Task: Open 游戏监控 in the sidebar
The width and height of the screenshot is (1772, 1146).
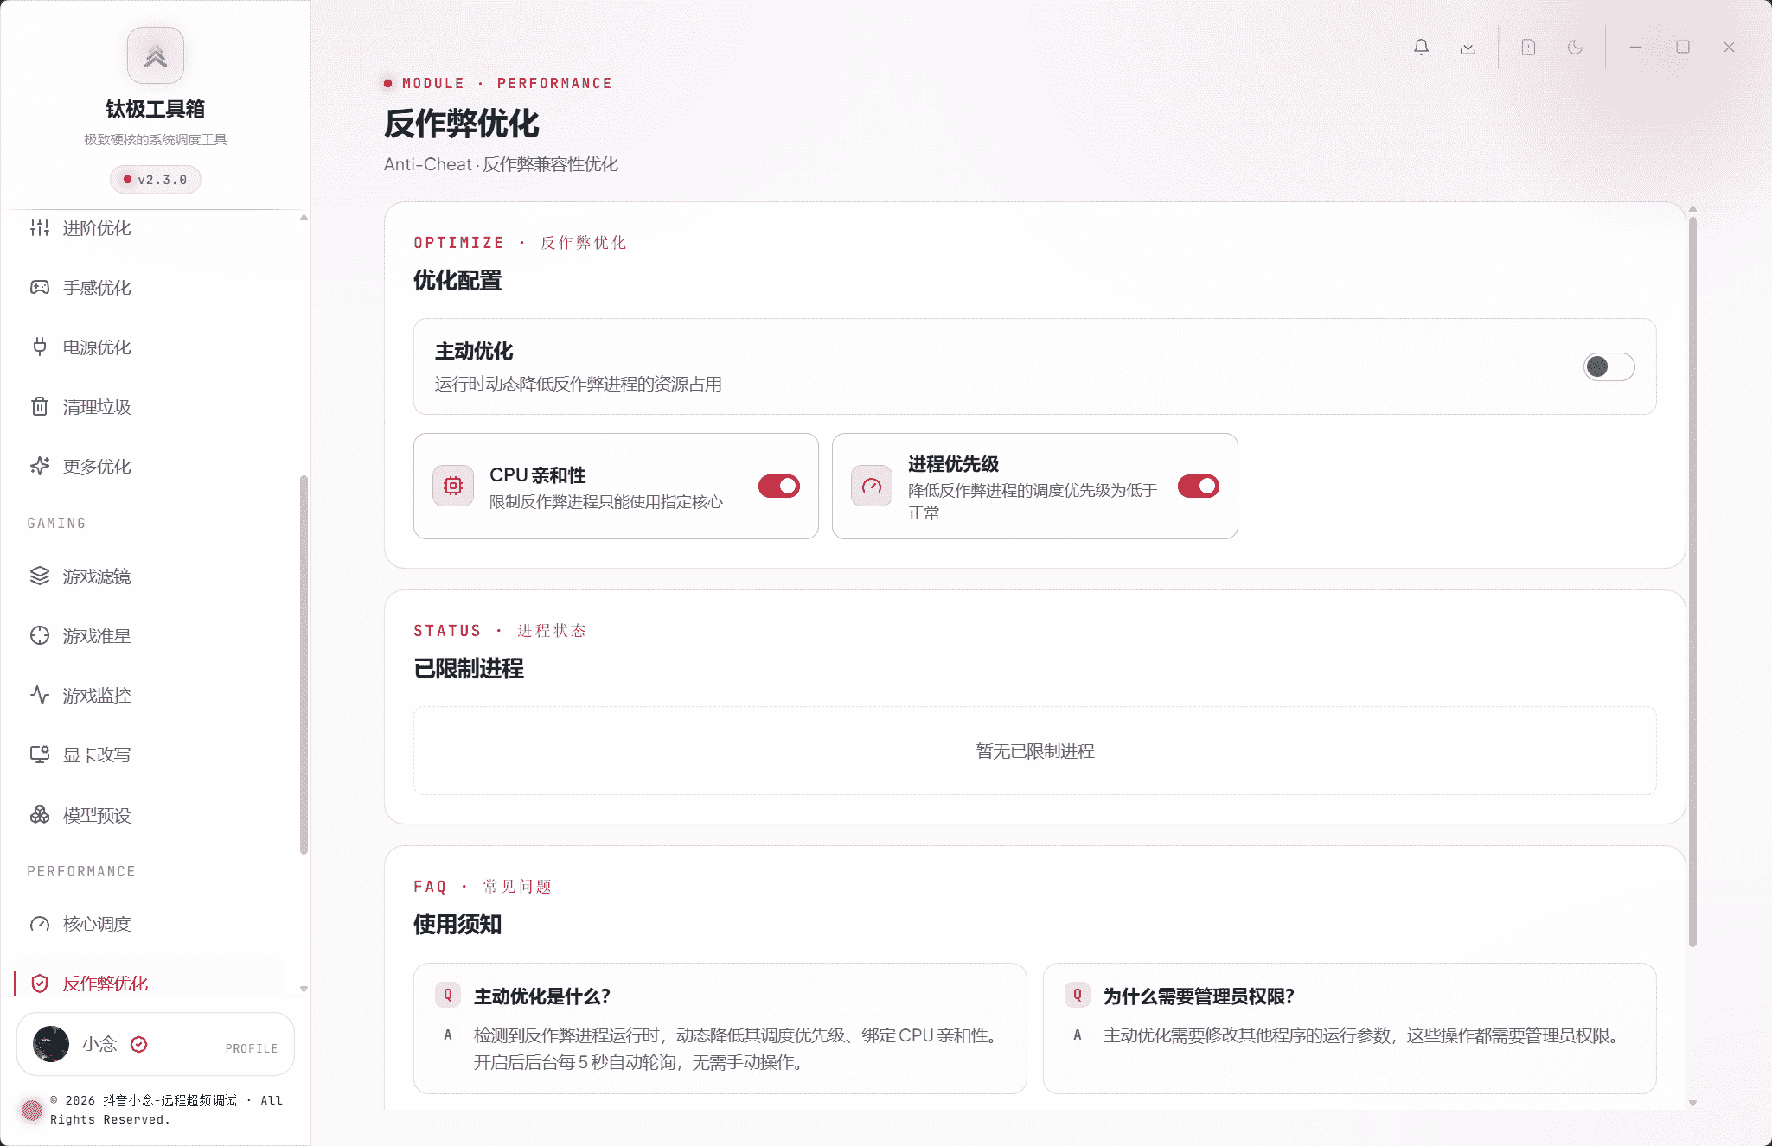Action: click(149, 696)
